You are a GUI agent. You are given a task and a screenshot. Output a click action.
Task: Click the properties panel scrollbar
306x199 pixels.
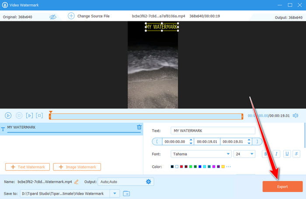click(305, 135)
